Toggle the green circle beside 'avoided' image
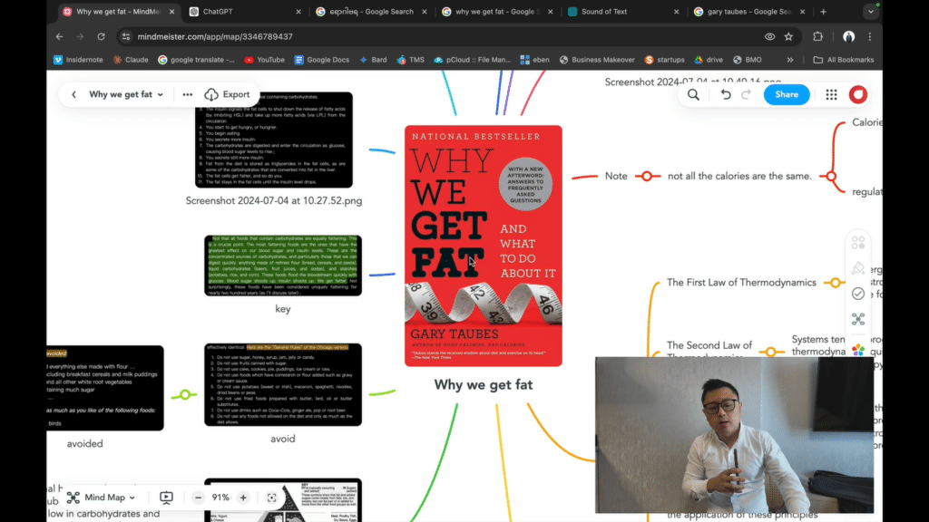 pyautogui.click(x=185, y=394)
